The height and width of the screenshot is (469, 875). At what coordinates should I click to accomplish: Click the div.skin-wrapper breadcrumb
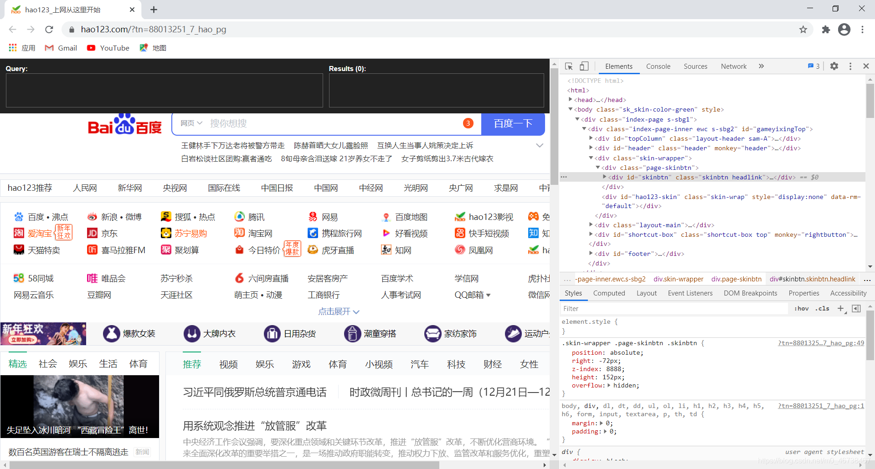tap(678, 279)
